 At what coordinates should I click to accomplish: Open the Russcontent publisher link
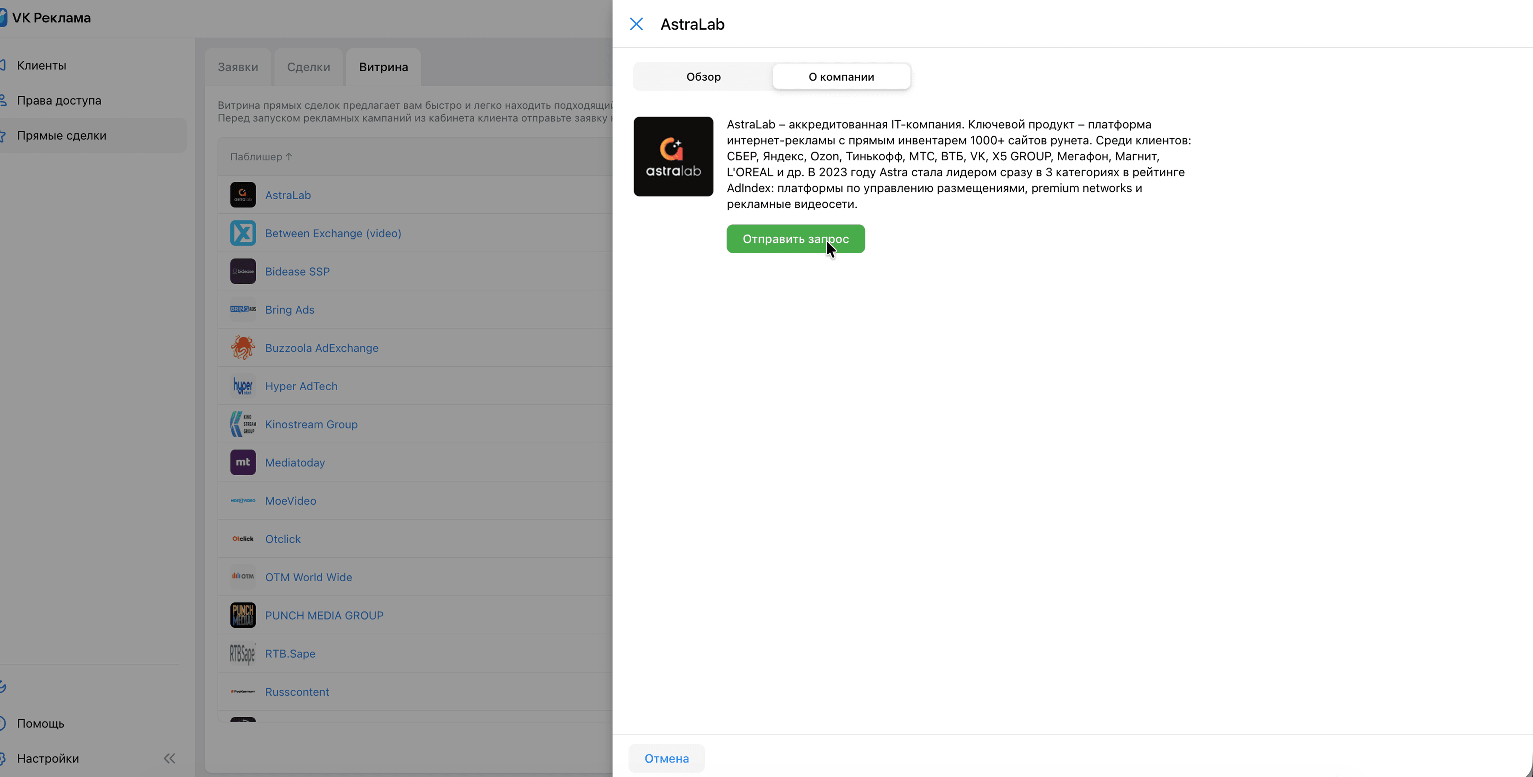297,692
